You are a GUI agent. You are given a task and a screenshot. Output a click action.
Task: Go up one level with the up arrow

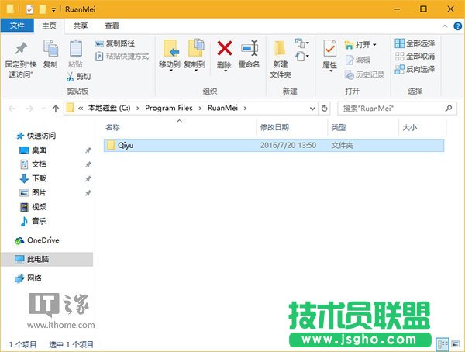pos(56,109)
